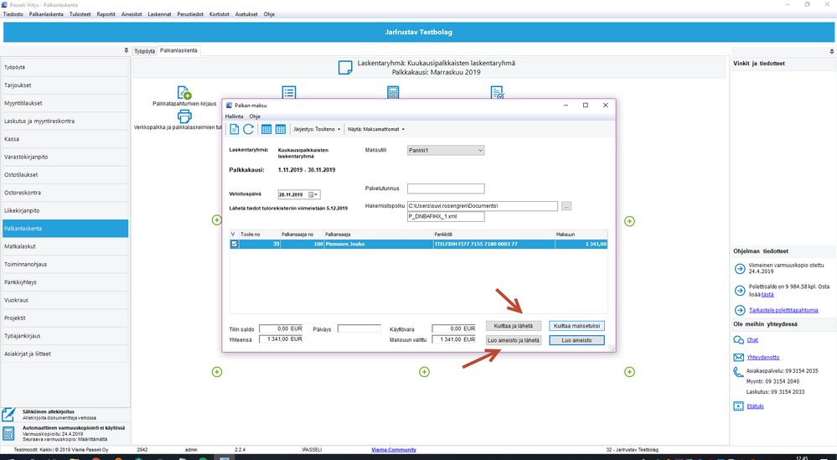Screen dimensions: 837x460
Task: Click the Hakemistopolku path field
Action: point(483,206)
